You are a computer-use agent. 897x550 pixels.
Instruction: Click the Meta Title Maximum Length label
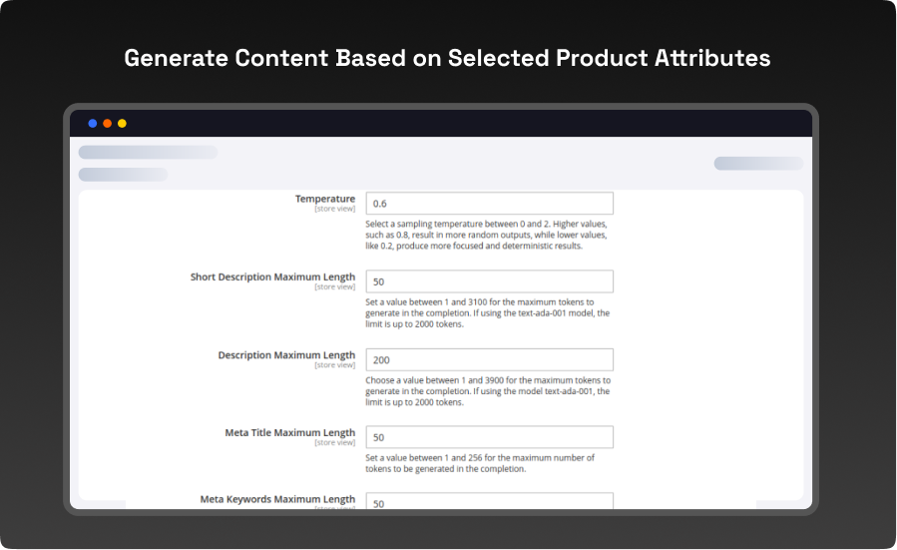click(289, 432)
